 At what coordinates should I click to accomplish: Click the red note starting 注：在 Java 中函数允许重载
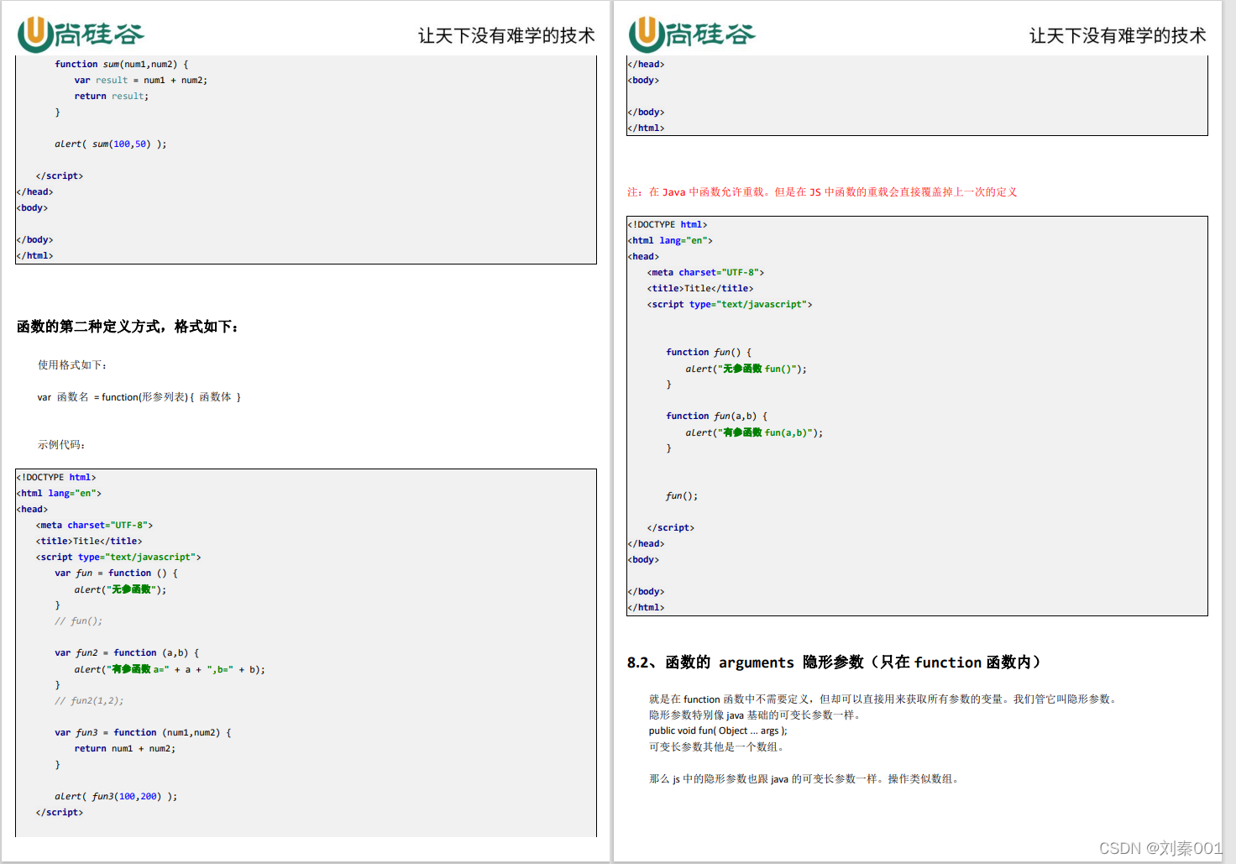pos(822,192)
